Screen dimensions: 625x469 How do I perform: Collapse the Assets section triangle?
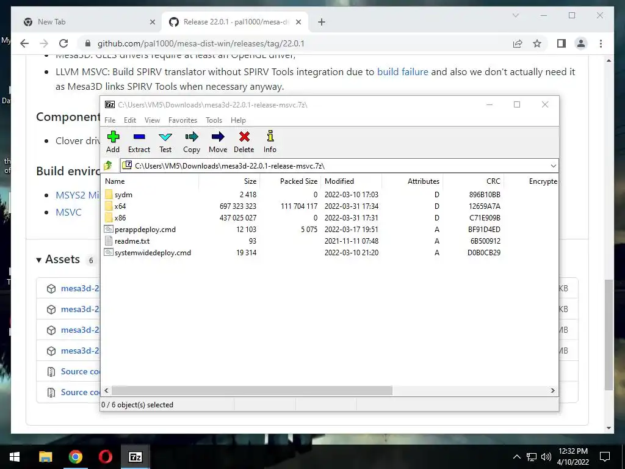38,260
